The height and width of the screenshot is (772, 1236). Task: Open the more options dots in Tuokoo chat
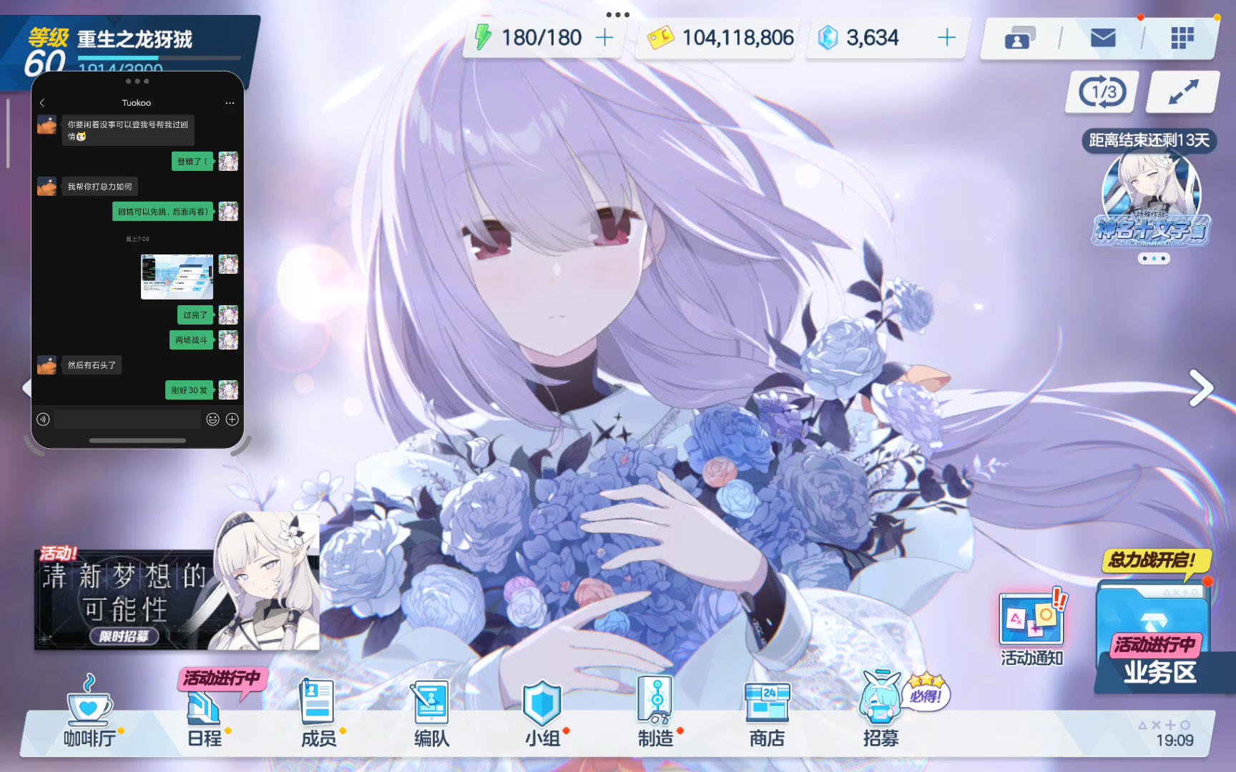coord(230,103)
